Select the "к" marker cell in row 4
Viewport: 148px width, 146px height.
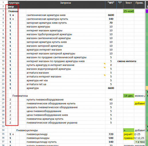[x=13, y=15]
